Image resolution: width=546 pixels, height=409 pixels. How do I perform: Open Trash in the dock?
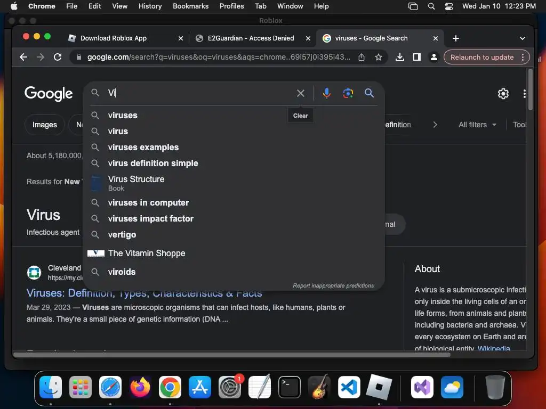(495, 387)
